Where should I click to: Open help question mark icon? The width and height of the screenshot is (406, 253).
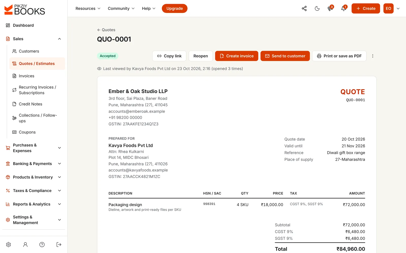pyautogui.click(x=42, y=244)
